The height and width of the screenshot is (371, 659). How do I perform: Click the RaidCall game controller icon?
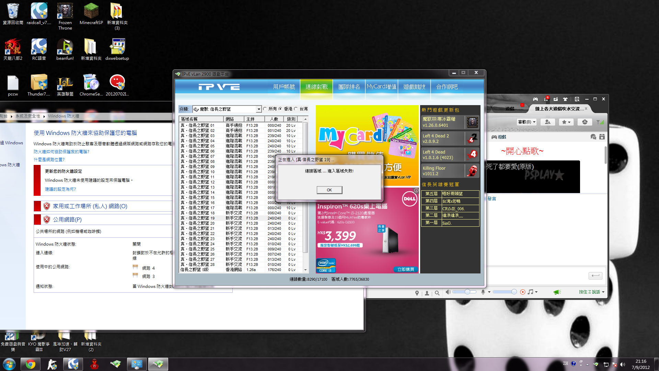535,99
